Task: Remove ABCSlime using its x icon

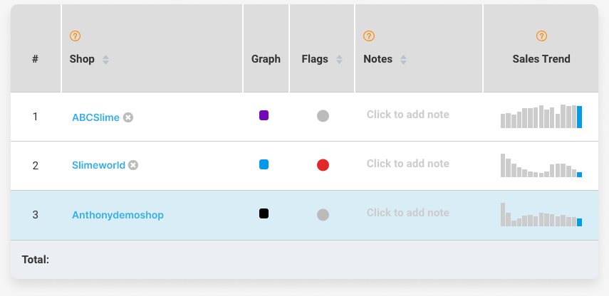Action: click(x=128, y=117)
